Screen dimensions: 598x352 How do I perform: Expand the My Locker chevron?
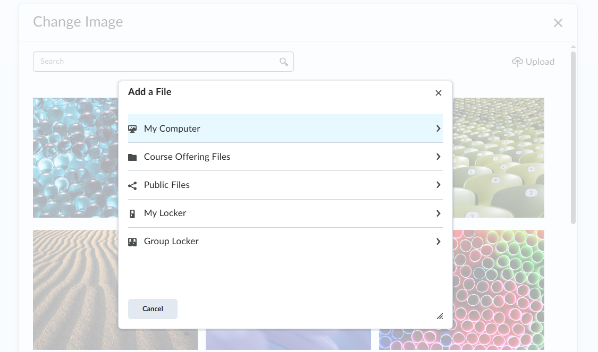(438, 213)
